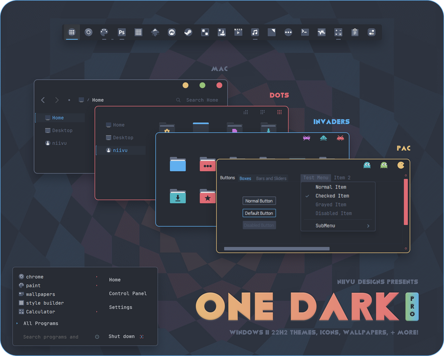Click the power icon next to search box
444x356 pixels.
(x=97, y=337)
